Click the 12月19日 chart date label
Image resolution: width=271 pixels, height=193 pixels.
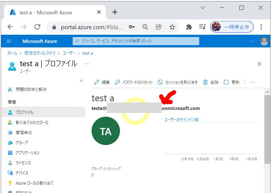[x=187, y=159]
